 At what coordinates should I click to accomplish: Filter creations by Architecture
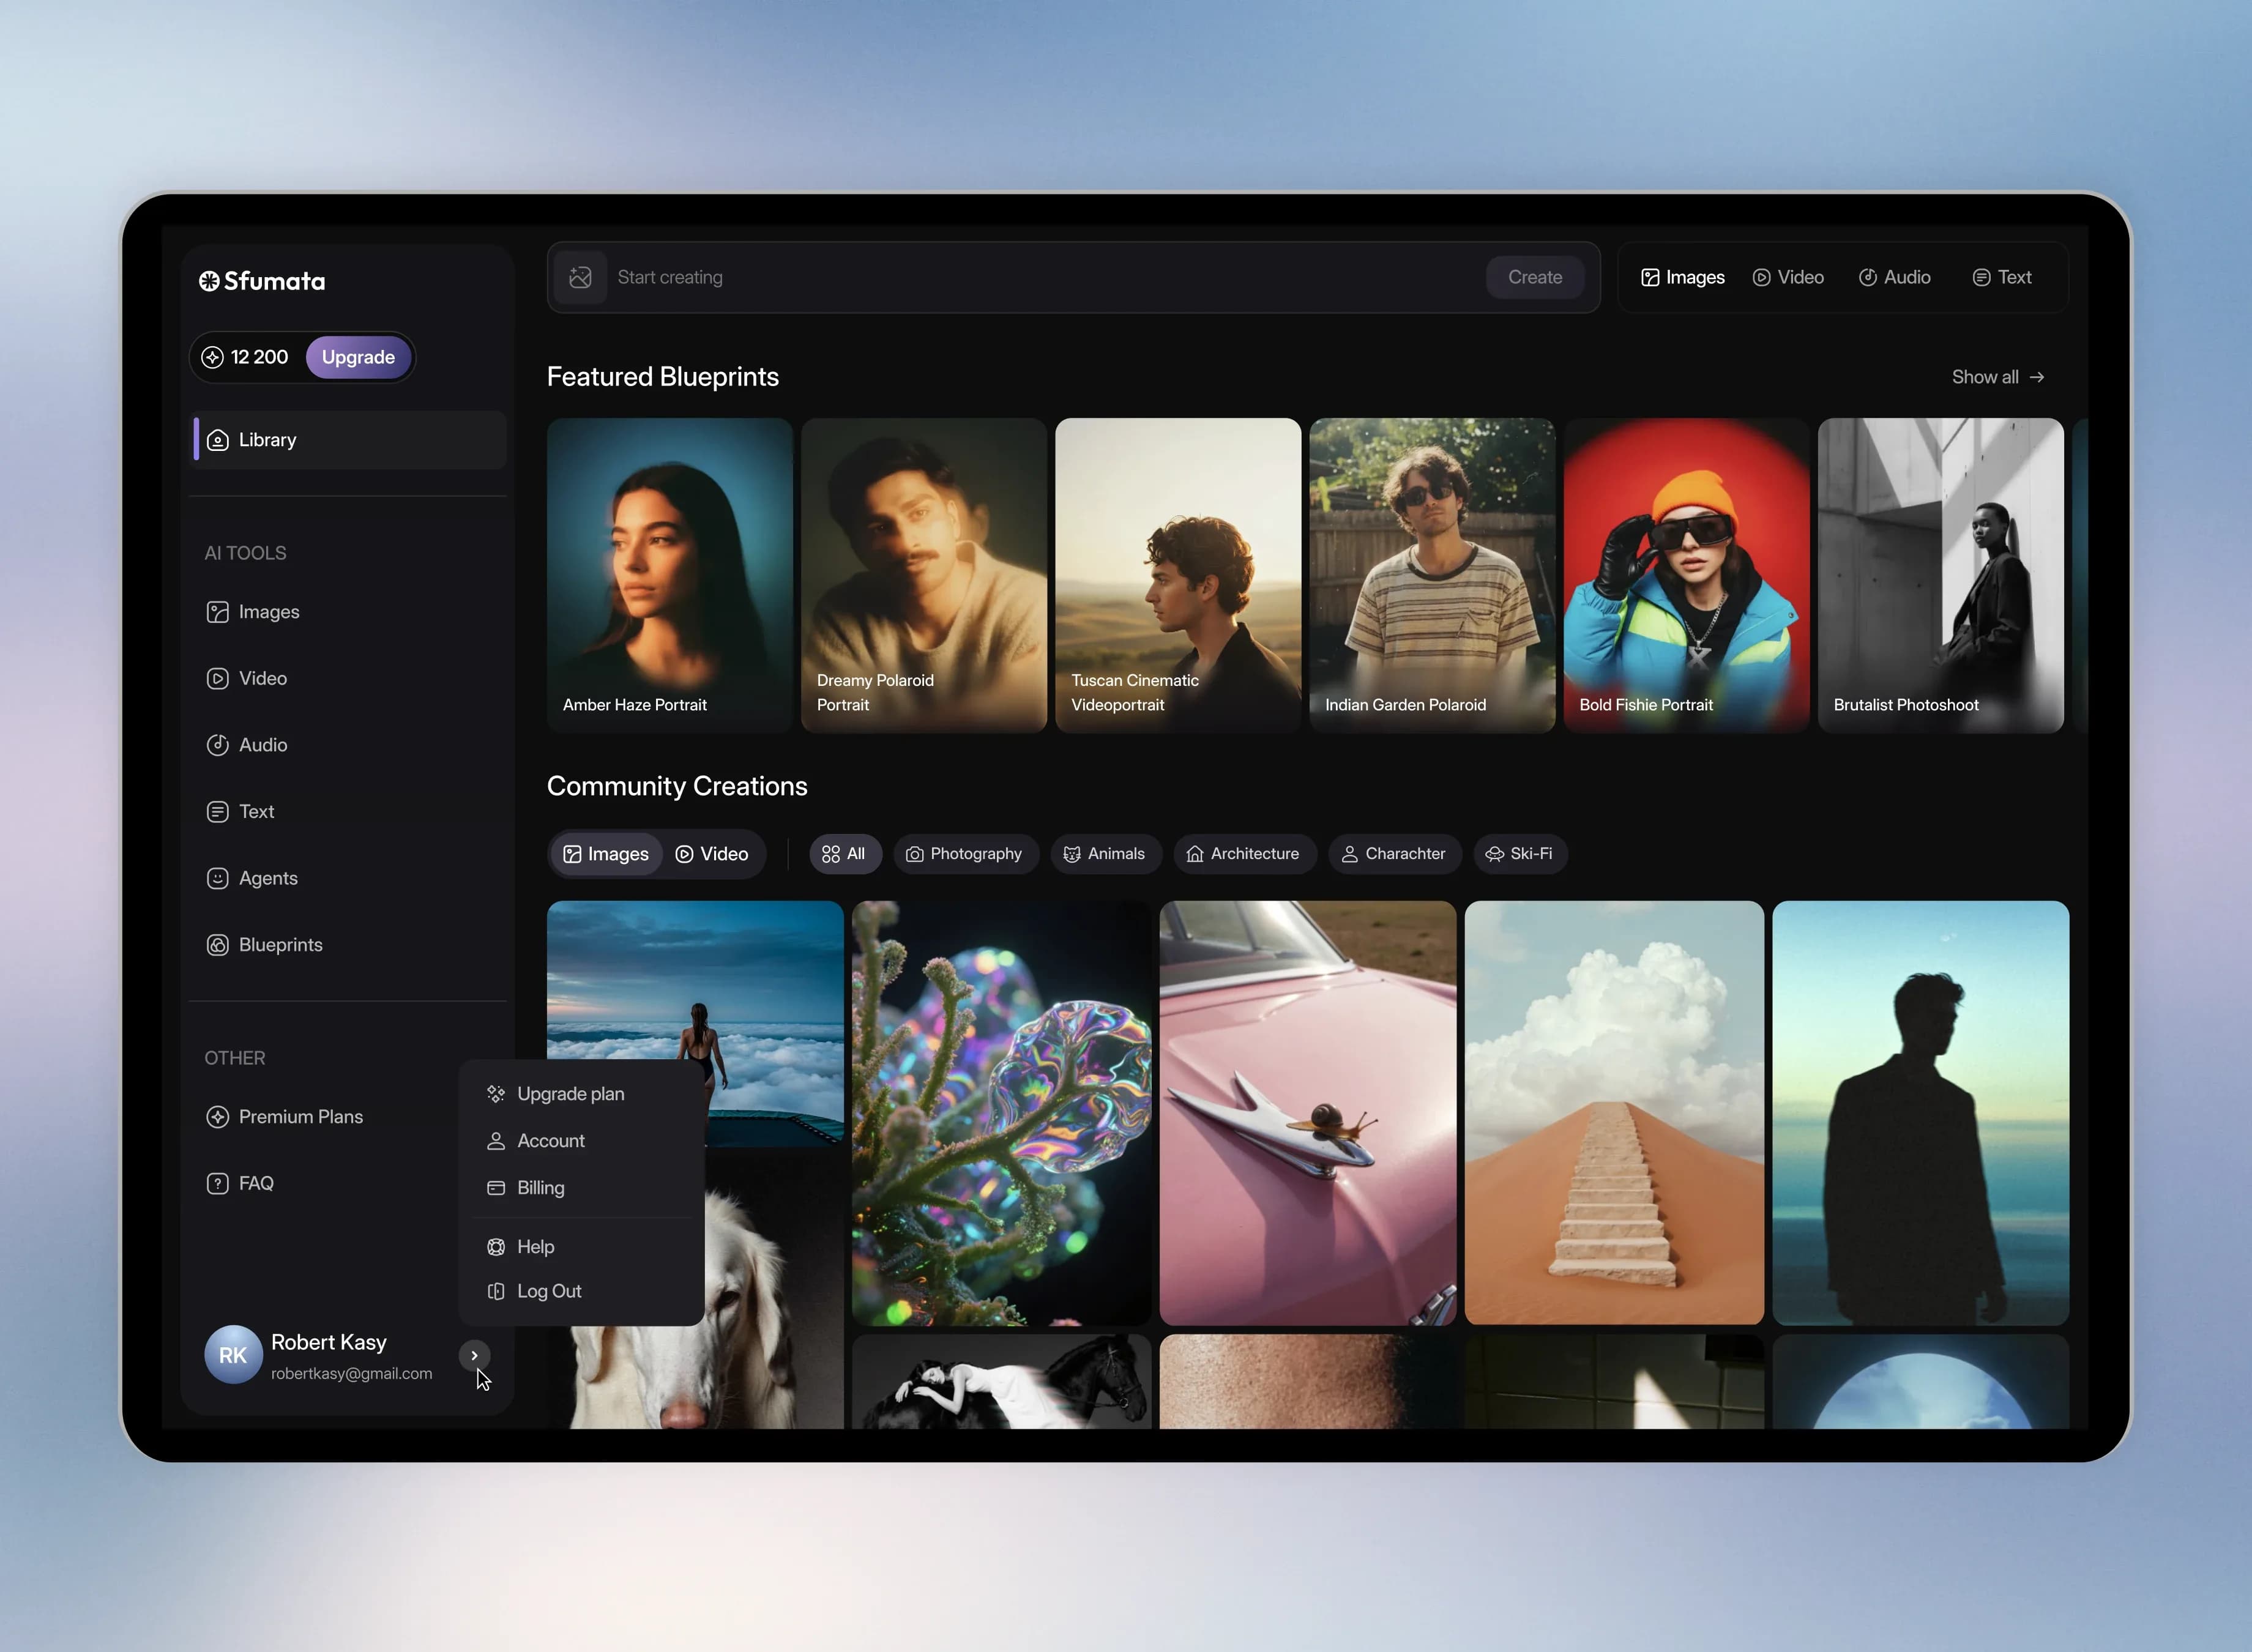click(1243, 854)
